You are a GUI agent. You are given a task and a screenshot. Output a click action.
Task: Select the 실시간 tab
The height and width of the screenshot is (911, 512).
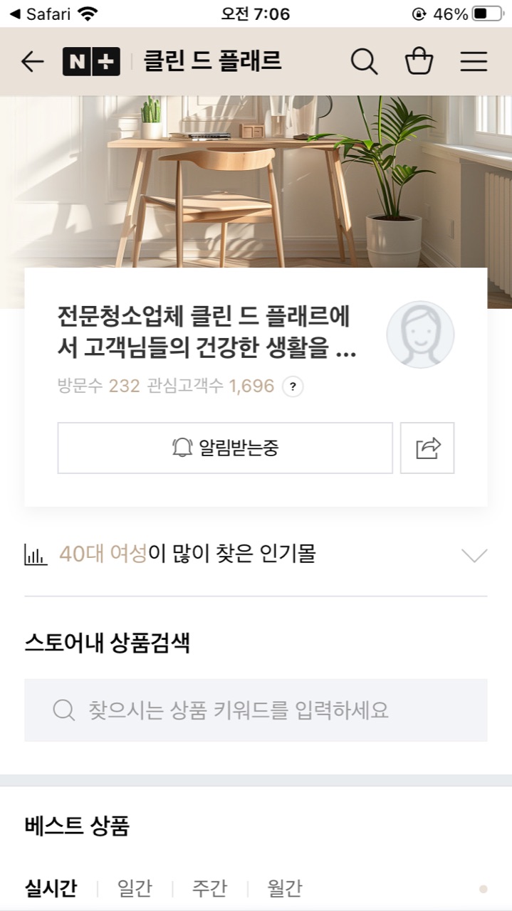[x=51, y=888]
